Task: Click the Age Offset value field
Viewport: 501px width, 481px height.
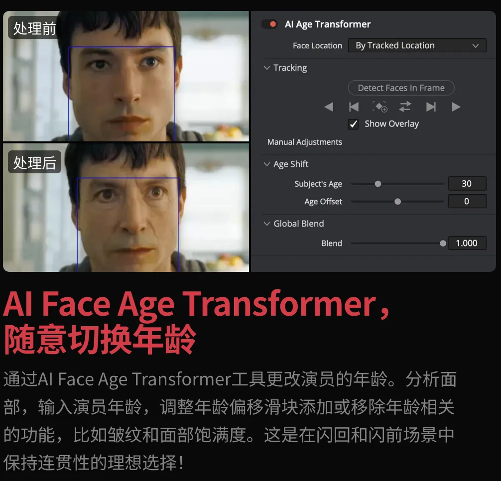Action: click(467, 201)
